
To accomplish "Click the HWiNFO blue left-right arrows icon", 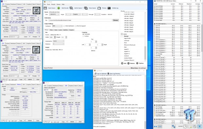I will click(x=156, y=126).
